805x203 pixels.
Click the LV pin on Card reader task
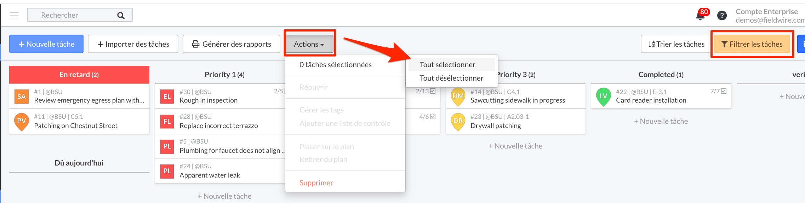[x=604, y=97]
